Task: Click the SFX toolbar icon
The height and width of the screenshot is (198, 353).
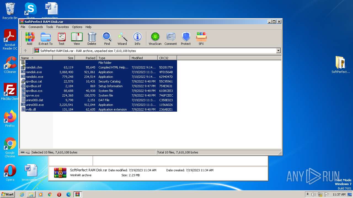Action: 201,38
